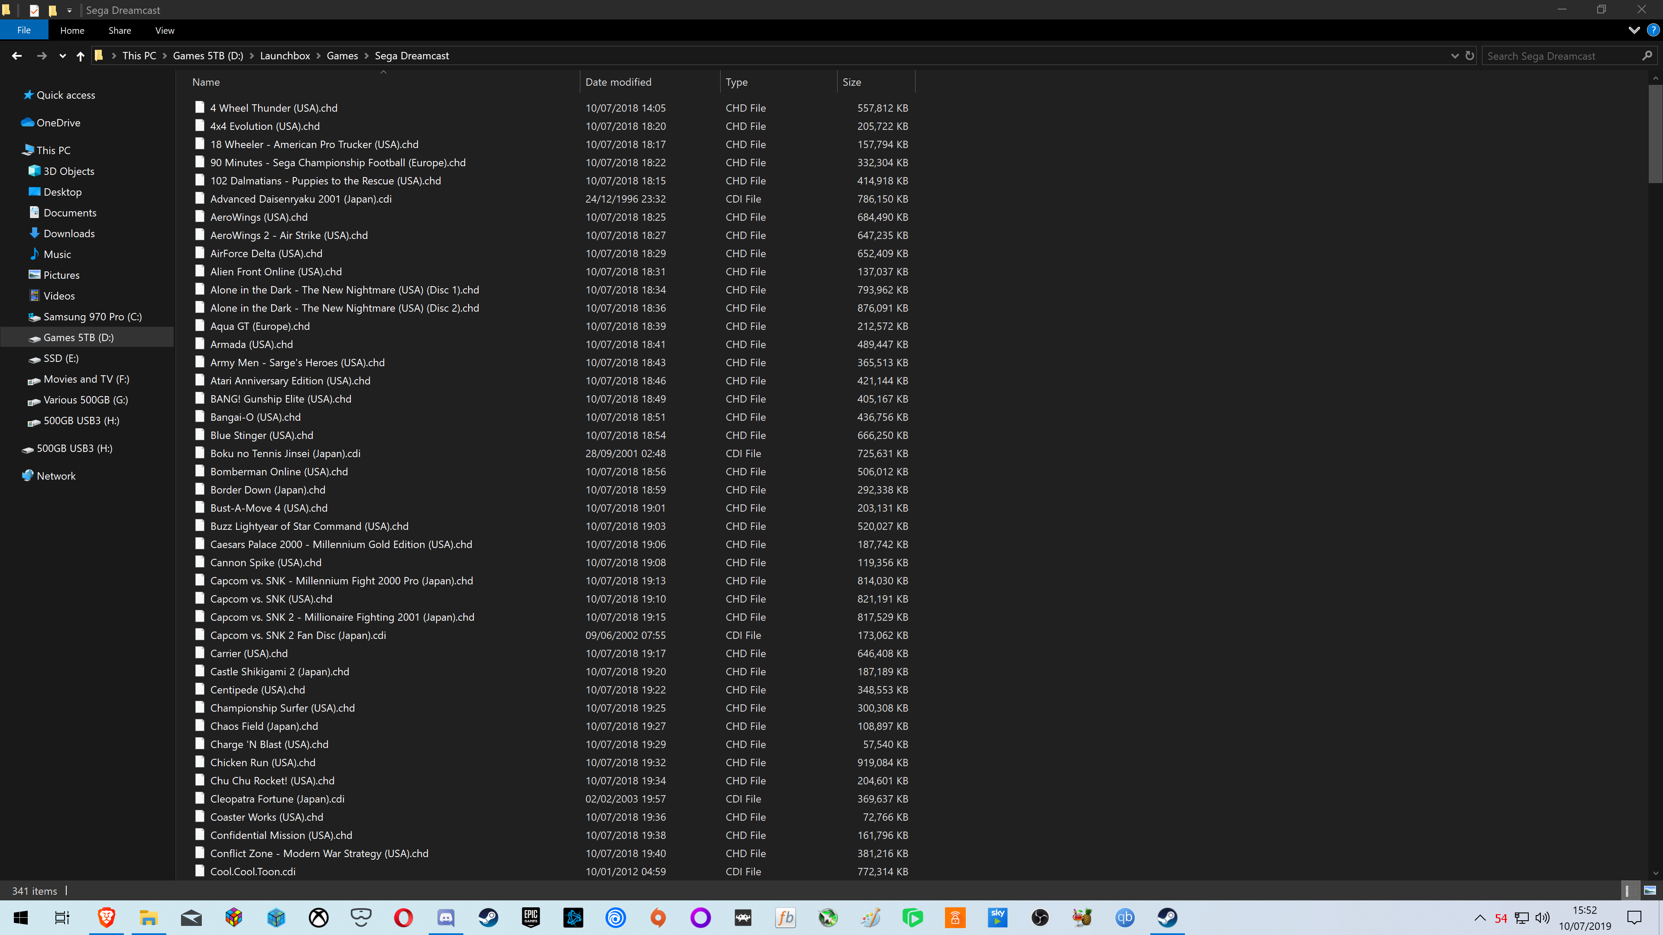
Task: Sort by Date modified column header
Action: coord(618,82)
